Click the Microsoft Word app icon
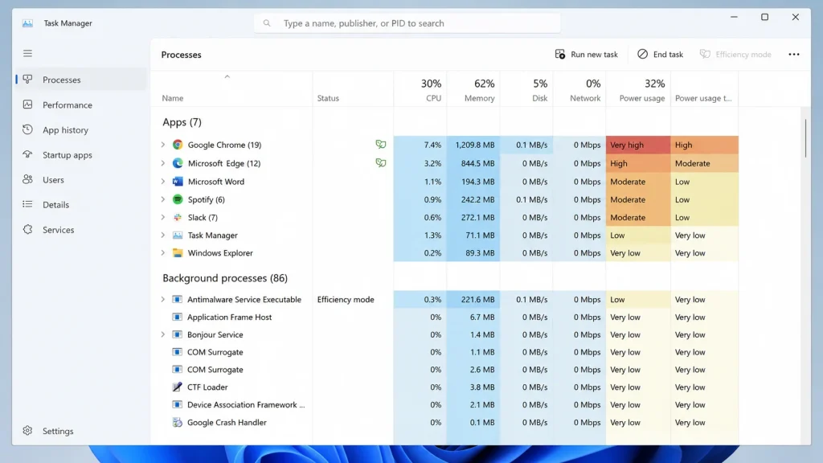 pos(178,181)
